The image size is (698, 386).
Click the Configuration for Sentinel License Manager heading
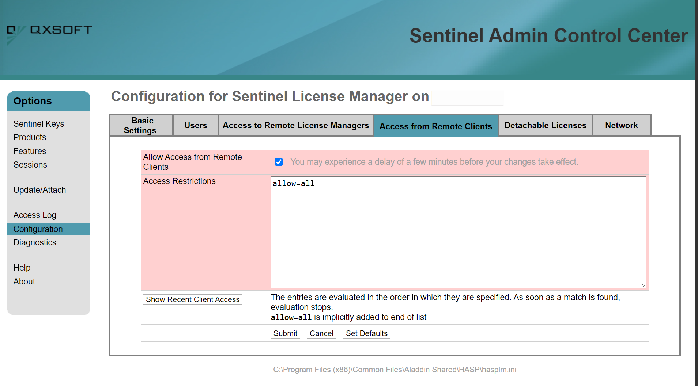270,96
